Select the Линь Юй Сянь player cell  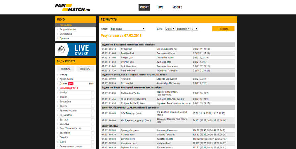138,71
